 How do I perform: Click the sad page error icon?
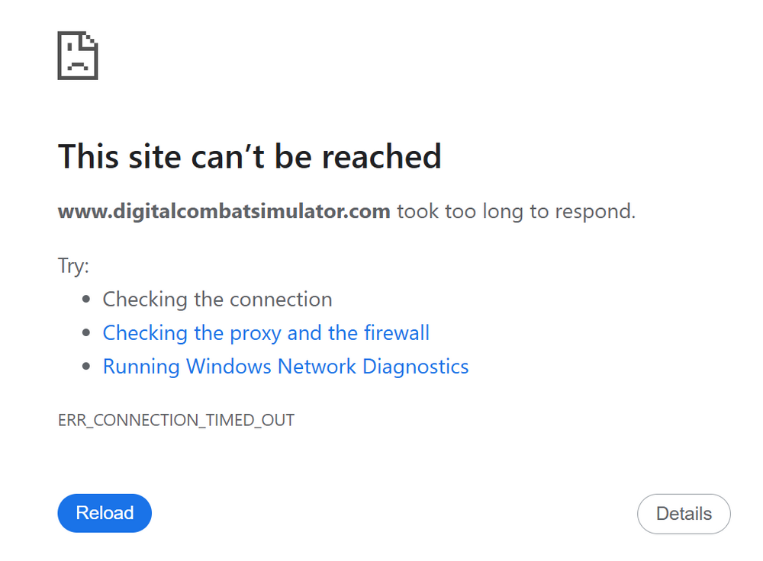pos(77,56)
